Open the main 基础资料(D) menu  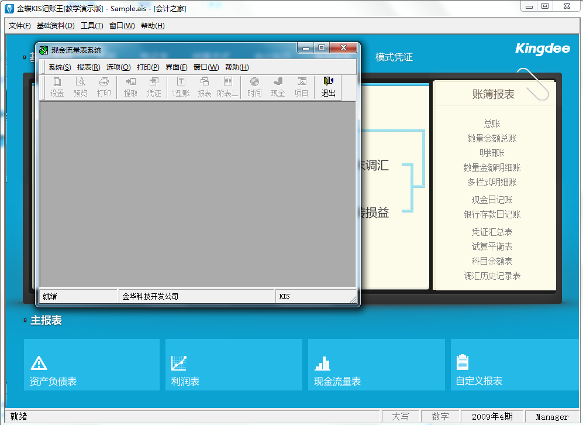pos(56,26)
